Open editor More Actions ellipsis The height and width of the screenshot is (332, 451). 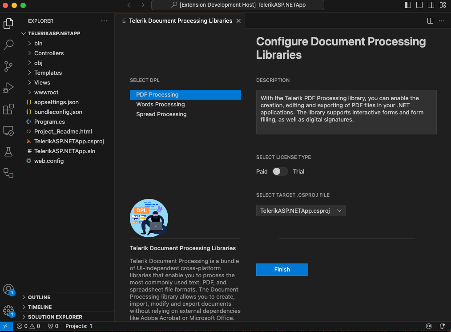pyautogui.click(x=442, y=21)
